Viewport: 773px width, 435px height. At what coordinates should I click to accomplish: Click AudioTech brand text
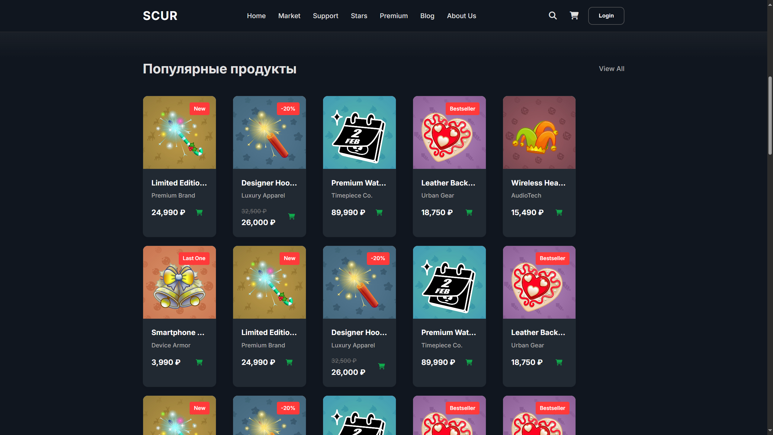[x=526, y=195]
